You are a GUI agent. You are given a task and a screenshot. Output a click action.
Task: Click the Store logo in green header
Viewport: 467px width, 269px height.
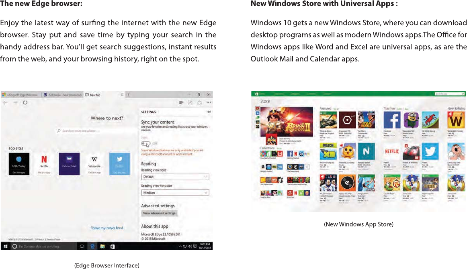pos(256,94)
